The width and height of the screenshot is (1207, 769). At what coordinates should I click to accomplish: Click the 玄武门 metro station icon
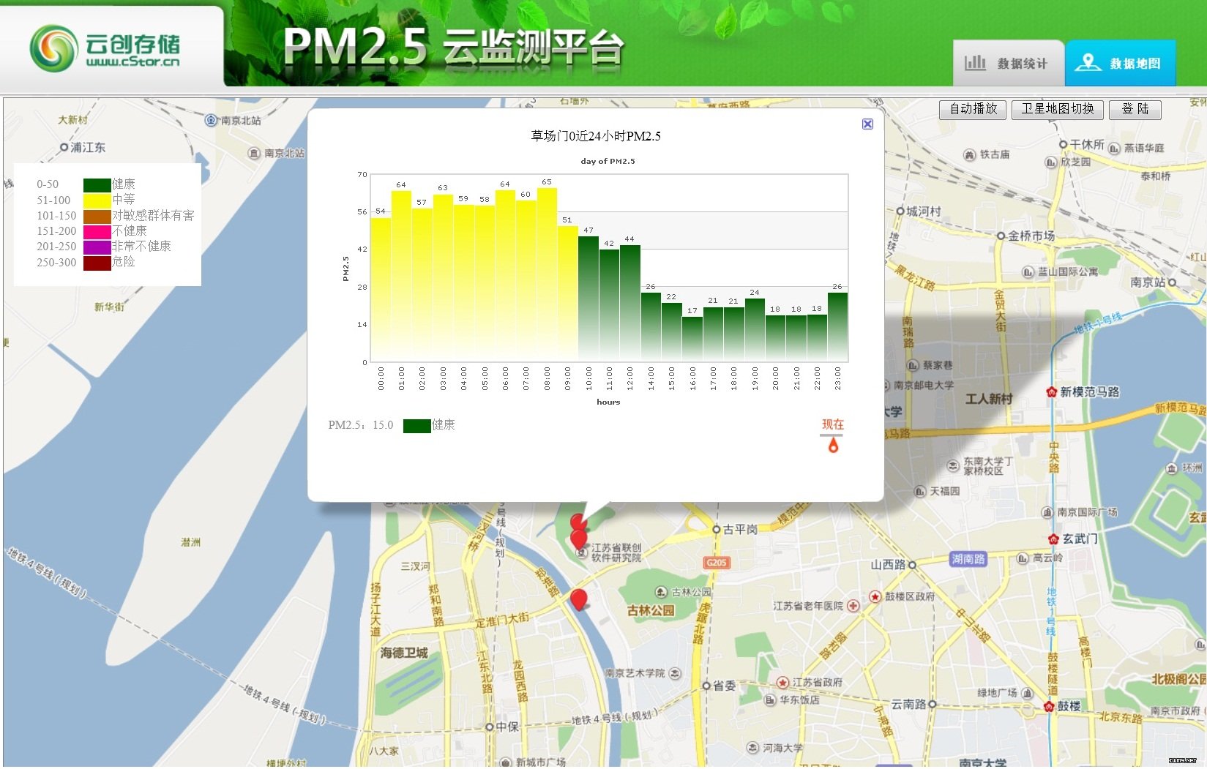1053,539
